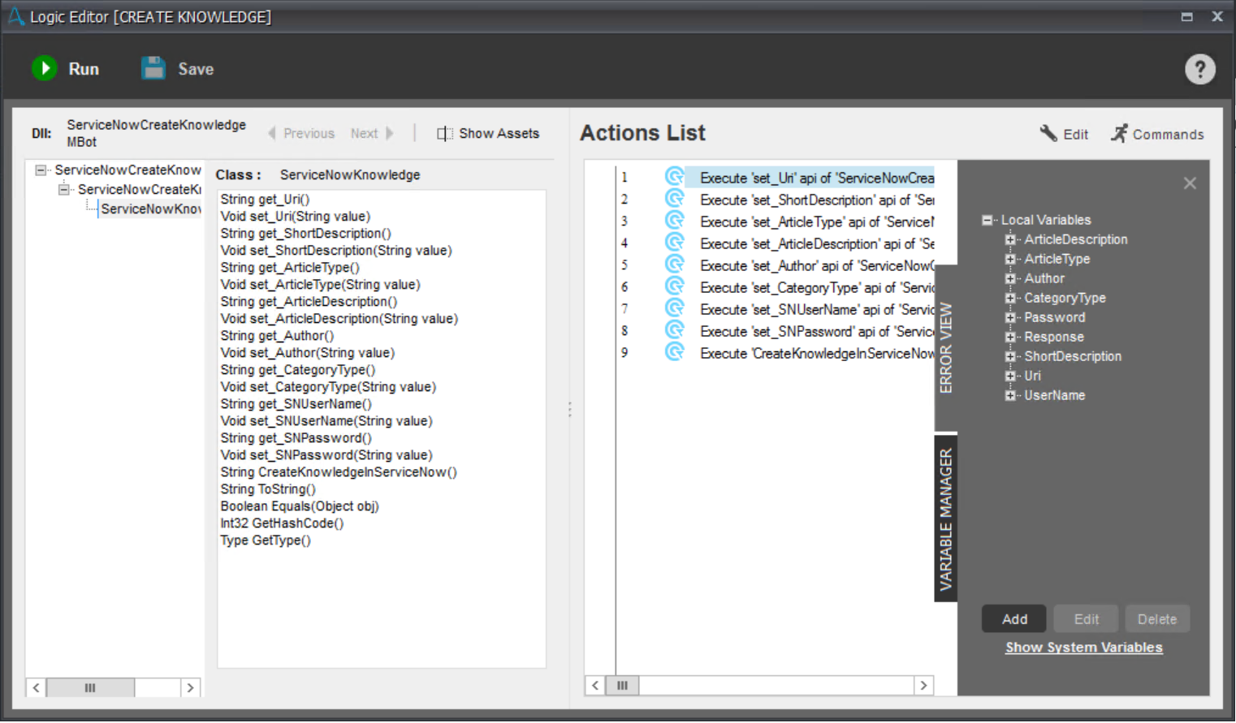Open Show System Variables link
Screen dimensions: 1236x723
1083,648
